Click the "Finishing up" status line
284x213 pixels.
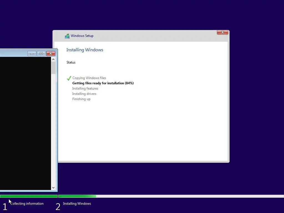pyautogui.click(x=81, y=99)
